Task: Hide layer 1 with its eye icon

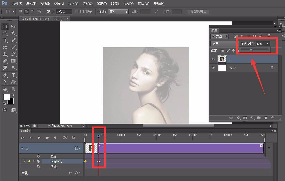Action: point(213,59)
